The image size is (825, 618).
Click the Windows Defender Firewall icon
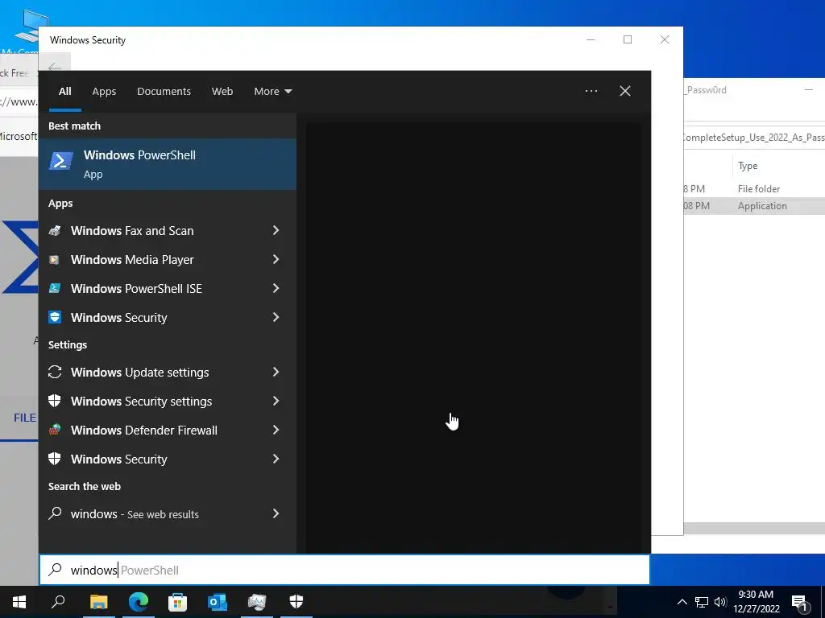point(55,430)
